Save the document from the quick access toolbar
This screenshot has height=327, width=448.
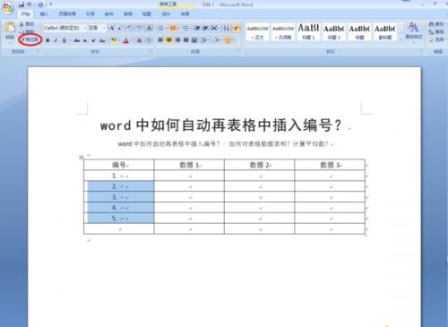point(22,4)
